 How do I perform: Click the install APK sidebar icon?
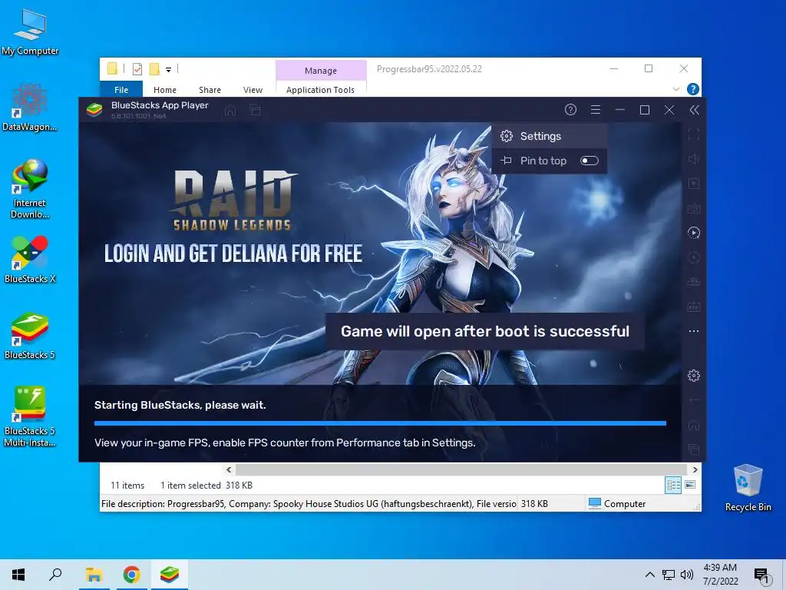click(x=694, y=282)
